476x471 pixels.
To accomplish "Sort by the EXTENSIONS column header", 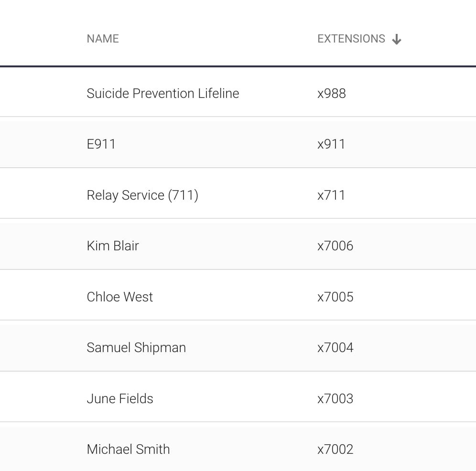I will pos(351,39).
